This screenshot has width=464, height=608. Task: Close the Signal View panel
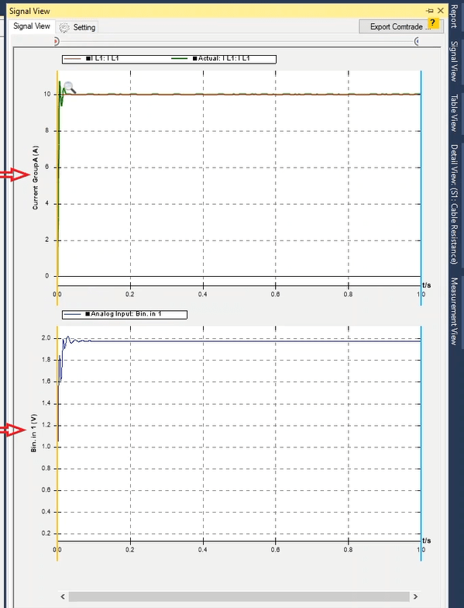[441, 11]
